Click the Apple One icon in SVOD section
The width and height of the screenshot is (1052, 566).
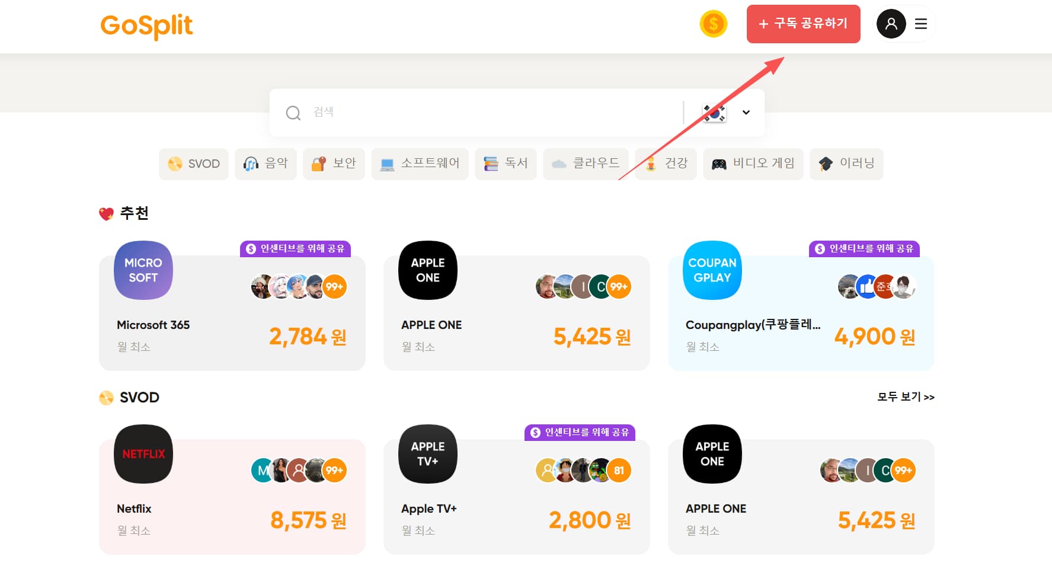[712, 454]
